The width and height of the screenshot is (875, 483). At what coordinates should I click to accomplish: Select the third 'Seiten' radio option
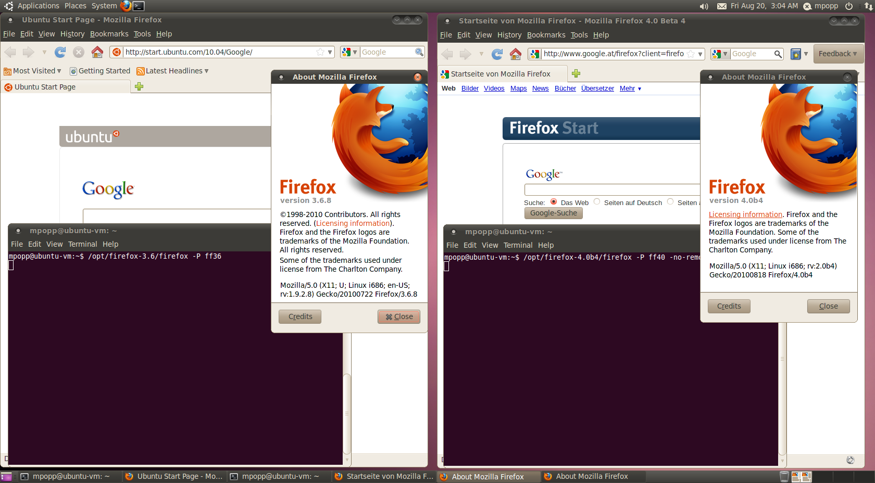pos(670,202)
